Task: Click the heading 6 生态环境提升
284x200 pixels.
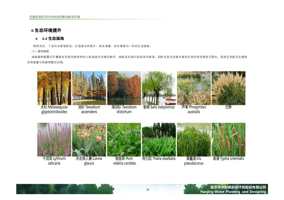Action: tap(46, 30)
